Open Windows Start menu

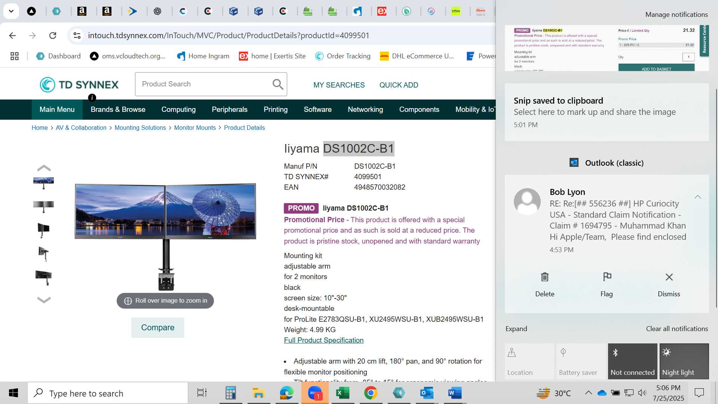13,393
